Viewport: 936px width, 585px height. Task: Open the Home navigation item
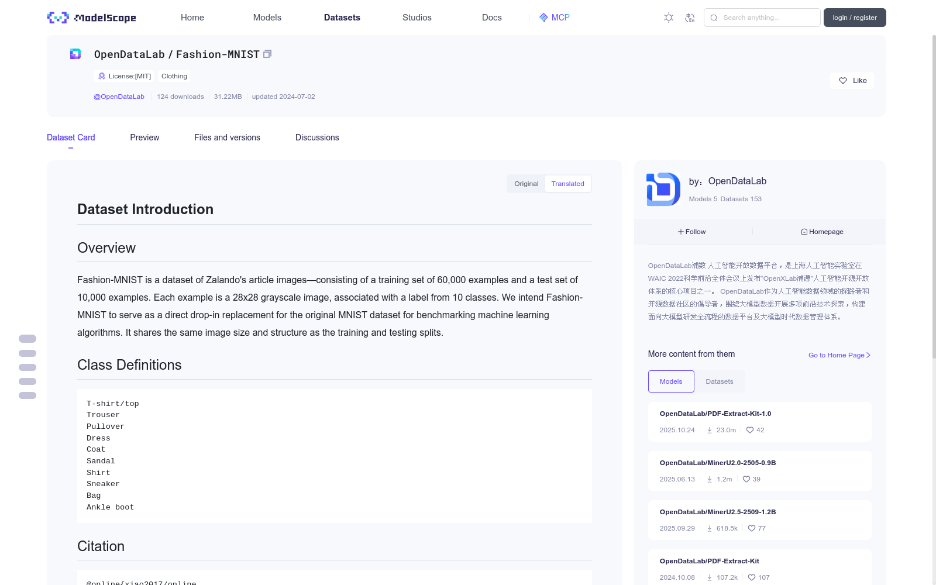pos(192,18)
